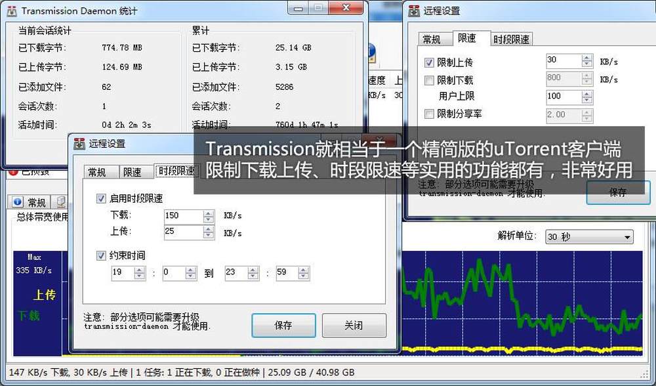656x386 pixels.
Task: Decrease end hour 23 with down arrow
Action: pyautogui.click(x=253, y=276)
